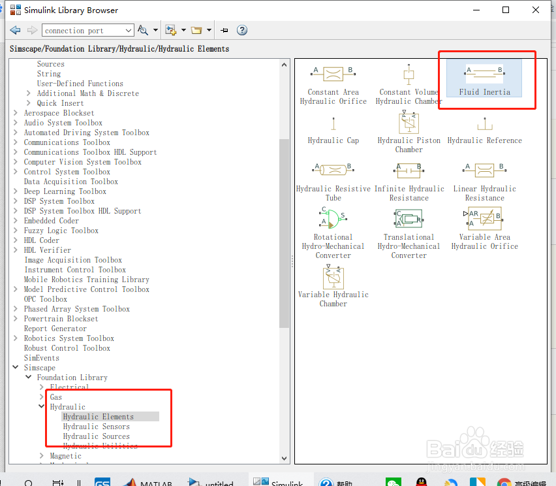
Task: Select Control System Toolbox item
Action: tap(67, 171)
